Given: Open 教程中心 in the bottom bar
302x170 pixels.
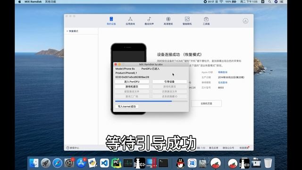Looking at the screenshot, I should (73, 148).
